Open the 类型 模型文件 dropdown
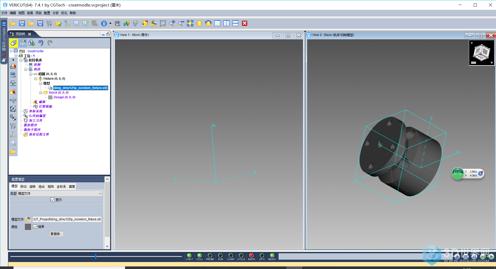The image size is (496, 269). coord(60,193)
